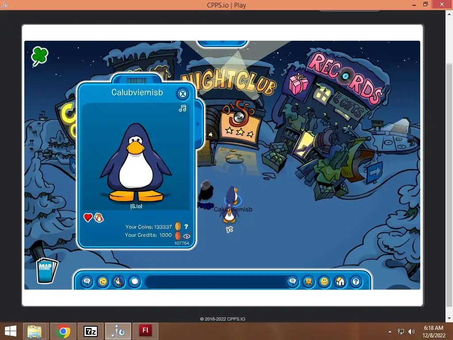The image size is (453, 340).
Task: Click the Records & Gifts shop sign
Action: [345, 78]
